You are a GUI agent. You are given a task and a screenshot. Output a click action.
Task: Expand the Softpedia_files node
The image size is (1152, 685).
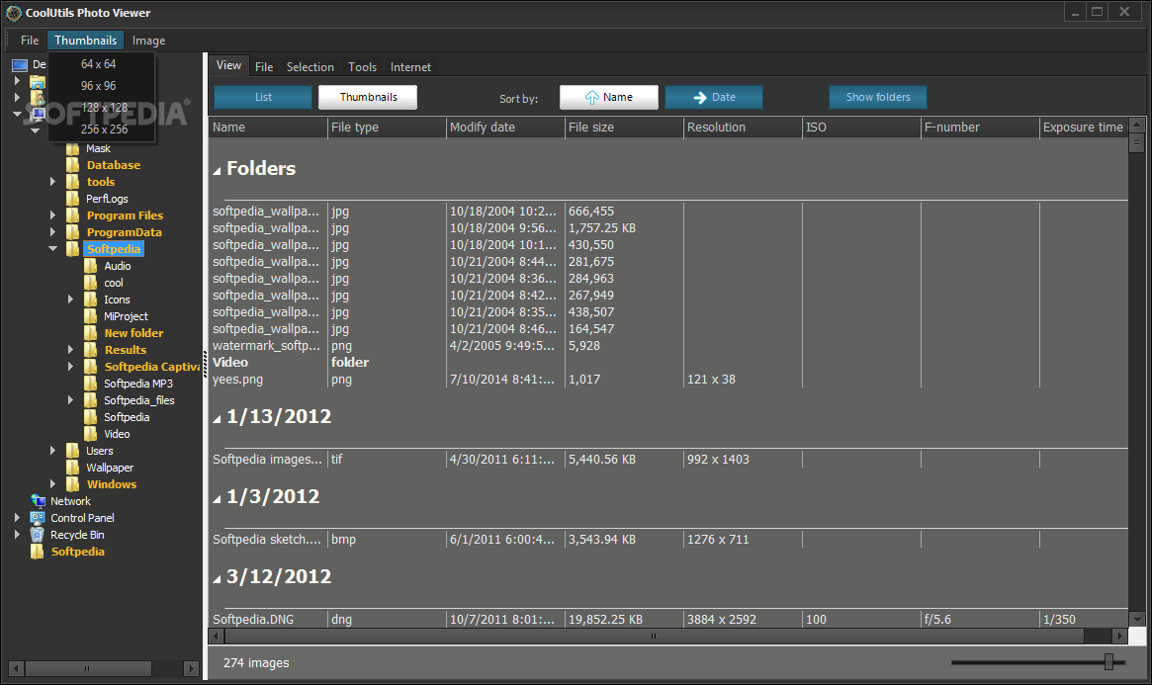click(x=70, y=400)
